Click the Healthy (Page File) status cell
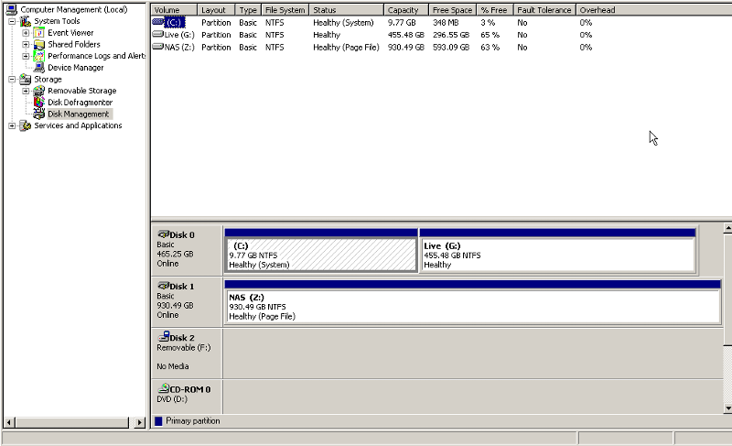Viewport: 732px width, 446px height. (x=346, y=48)
